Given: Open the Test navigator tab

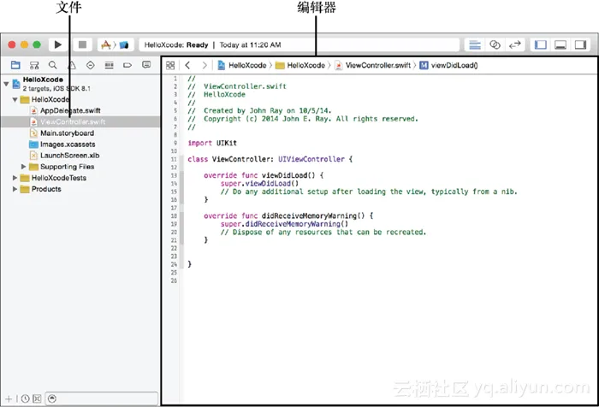Looking at the screenshot, I should (x=90, y=65).
